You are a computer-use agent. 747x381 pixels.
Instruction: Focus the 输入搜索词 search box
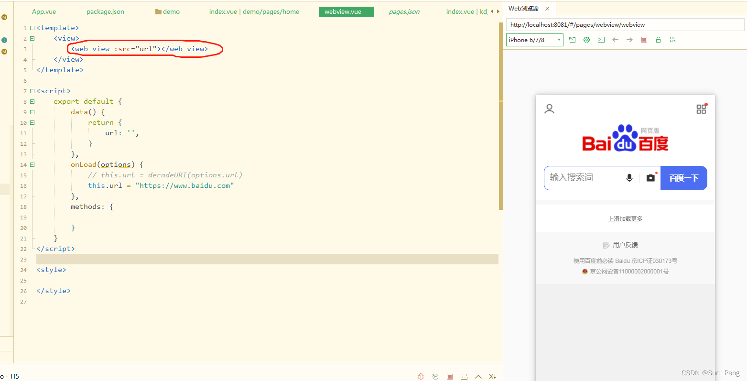583,178
